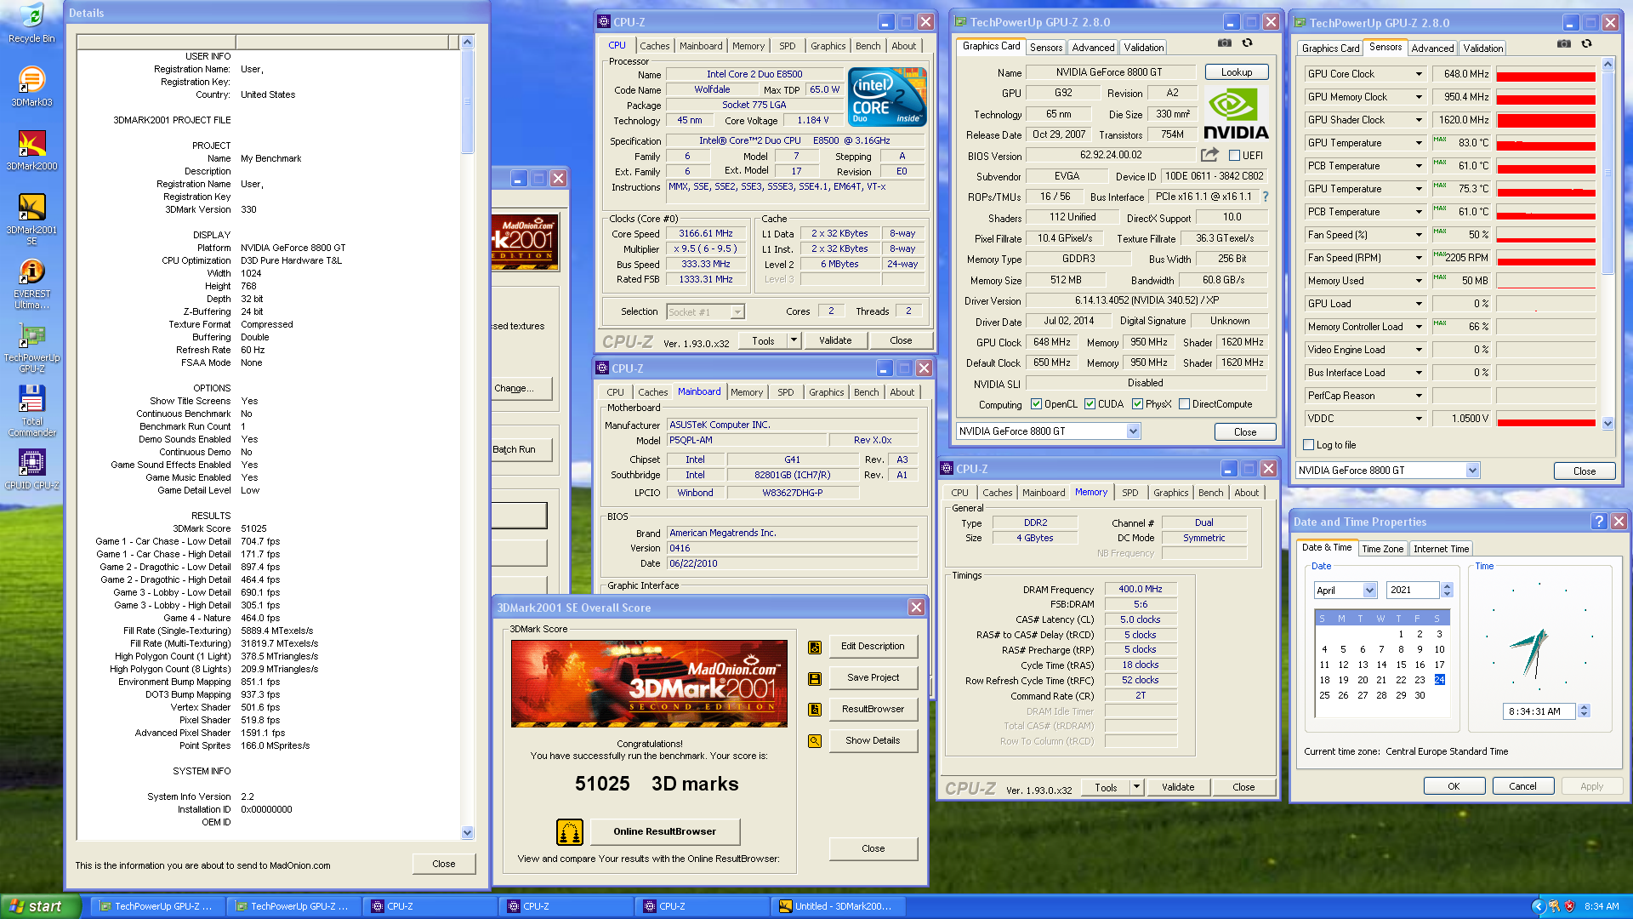
Task: Click the GPU-Z Sensors vertical scrollbar thumb
Action: [1607, 173]
